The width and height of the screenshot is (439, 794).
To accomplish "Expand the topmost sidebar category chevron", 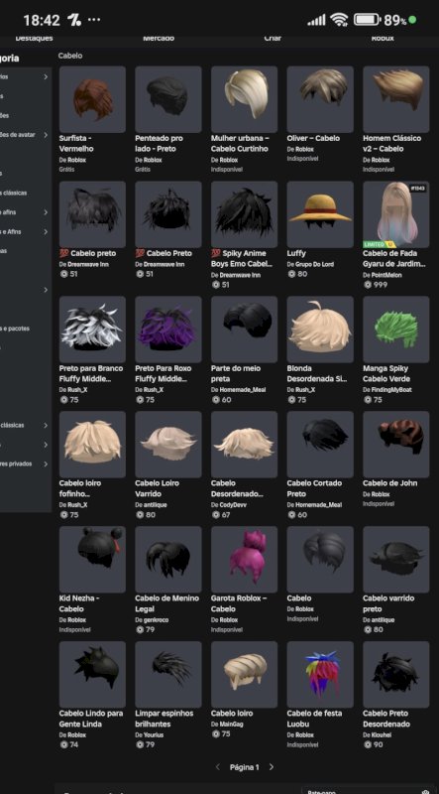I will click(46, 77).
